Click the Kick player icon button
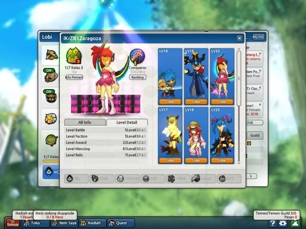 click(229, 179)
